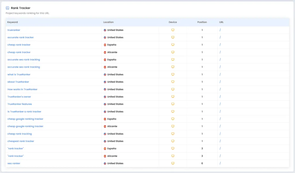Open 'cheap rank tracker' keyword for España

tap(19, 45)
